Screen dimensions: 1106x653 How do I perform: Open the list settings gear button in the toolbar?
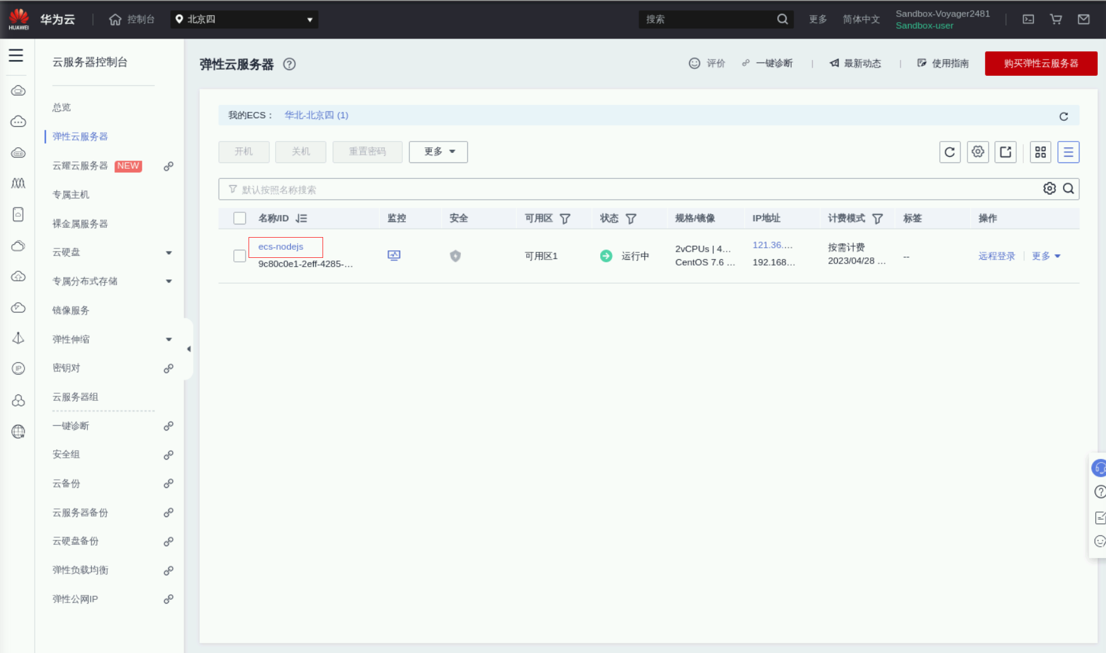(x=978, y=152)
